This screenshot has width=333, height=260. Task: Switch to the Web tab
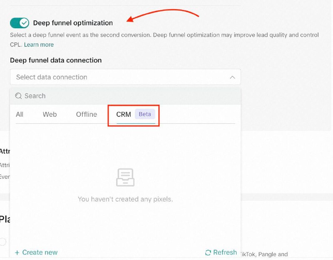(x=50, y=114)
